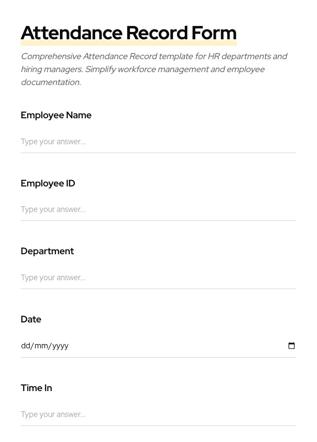Click the Department field label
Image resolution: width=317 pixels, height=442 pixels.
[x=47, y=251]
